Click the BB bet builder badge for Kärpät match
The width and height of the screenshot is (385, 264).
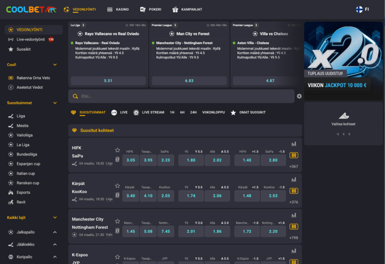click(x=294, y=191)
